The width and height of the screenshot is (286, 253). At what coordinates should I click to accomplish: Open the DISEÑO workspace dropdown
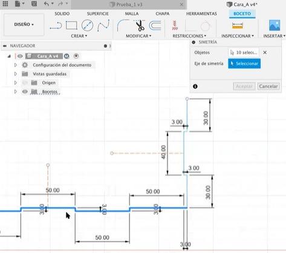click(24, 25)
